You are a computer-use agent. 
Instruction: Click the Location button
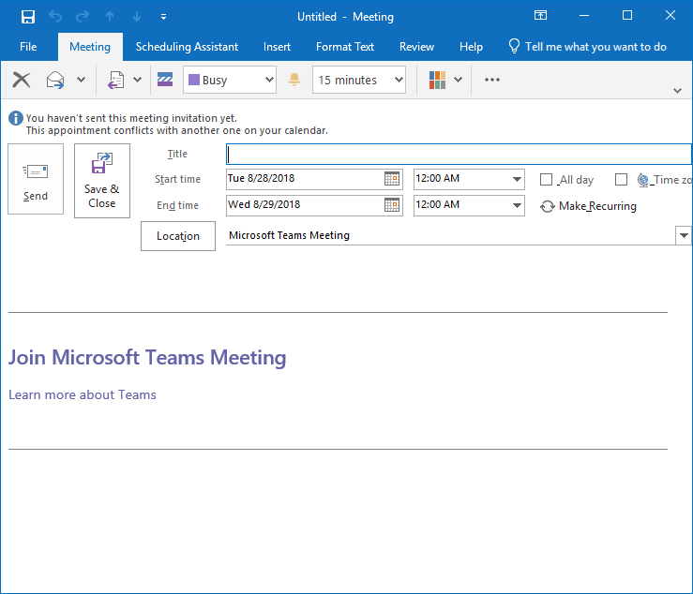click(x=178, y=236)
